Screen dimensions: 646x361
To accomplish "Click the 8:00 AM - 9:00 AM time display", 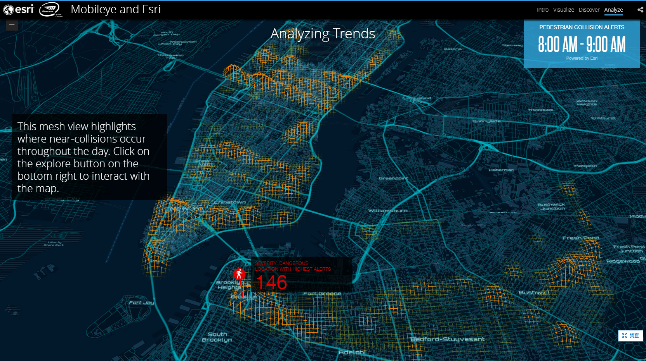I will click(582, 44).
